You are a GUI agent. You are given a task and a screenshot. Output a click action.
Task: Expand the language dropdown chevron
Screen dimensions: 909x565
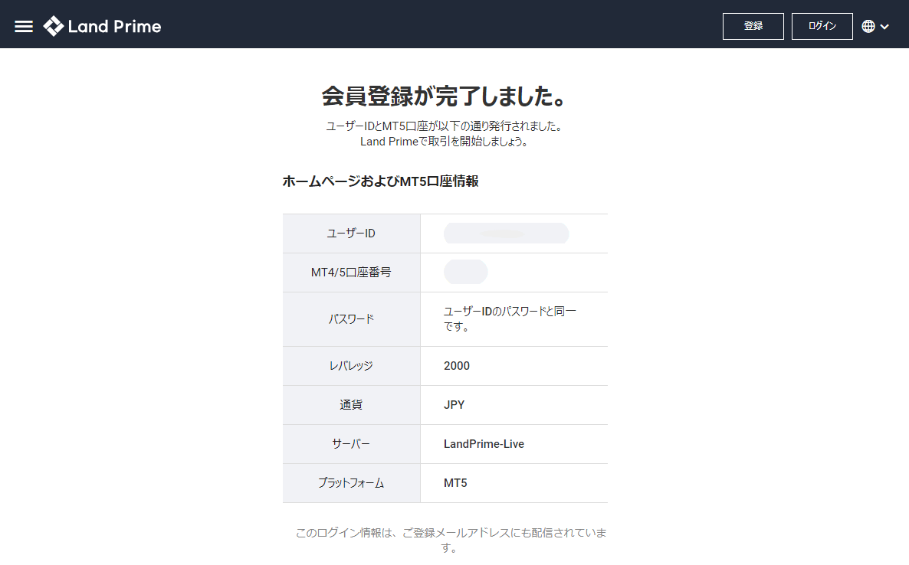tap(884, 27)
